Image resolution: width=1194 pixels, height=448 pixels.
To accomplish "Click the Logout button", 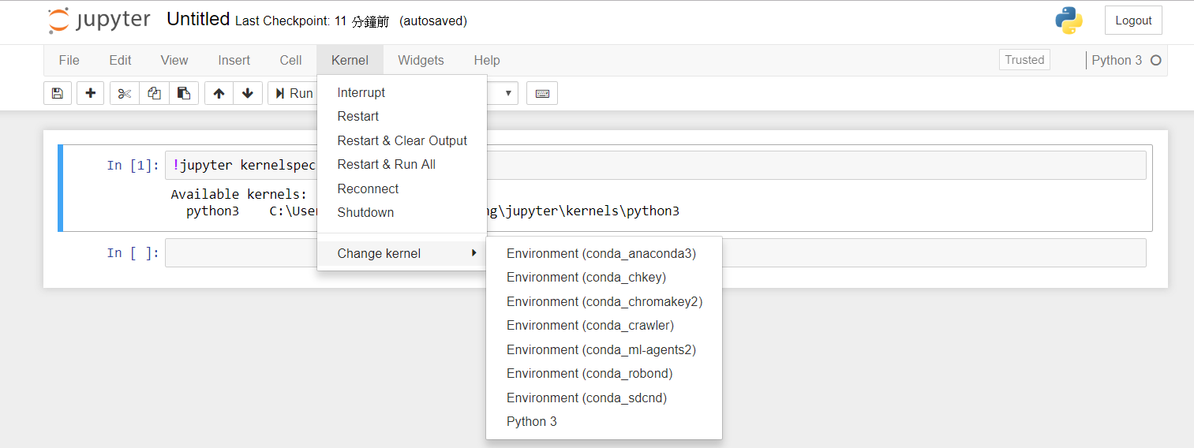I will click(1133, 21).
